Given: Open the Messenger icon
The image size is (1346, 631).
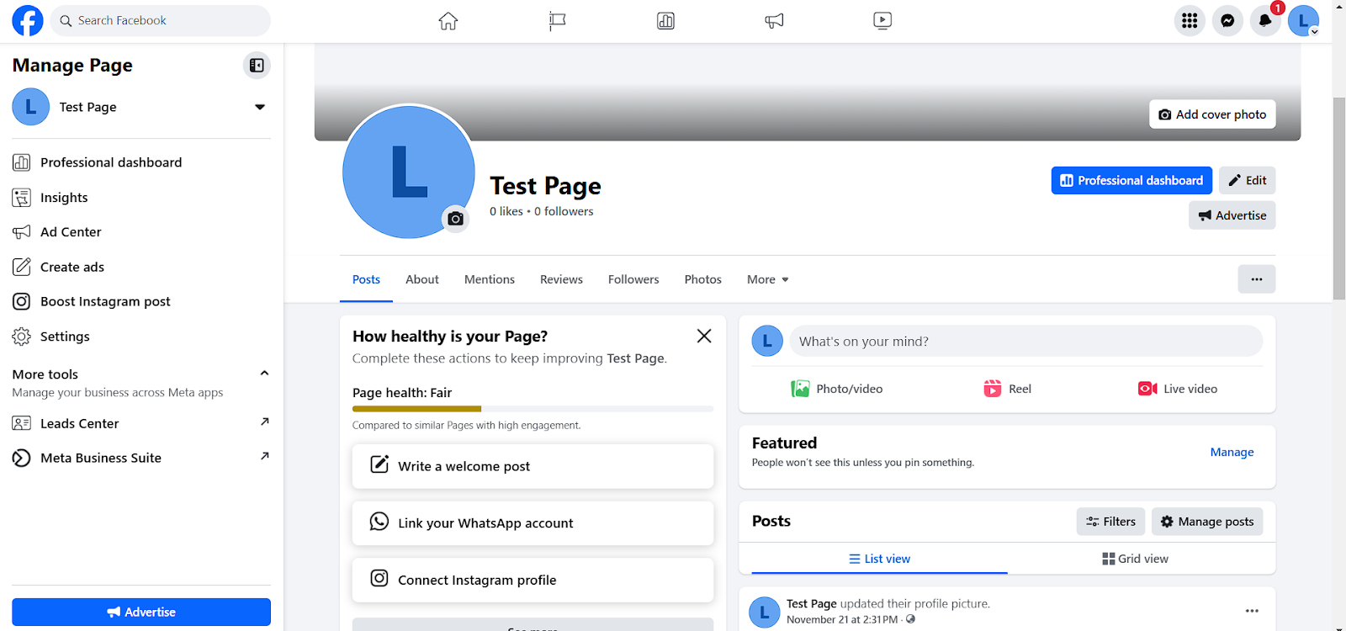Looking at the screenshot, I should tap(1227, 21).
